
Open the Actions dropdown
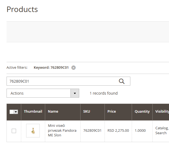(43, 93)
